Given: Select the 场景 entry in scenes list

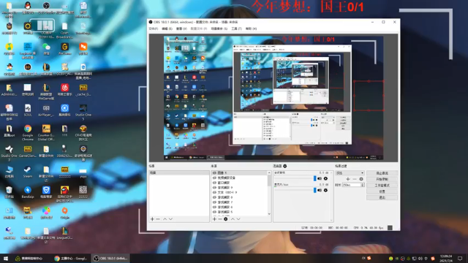Looking at the screenshot, I should click(x=179, y=173).
